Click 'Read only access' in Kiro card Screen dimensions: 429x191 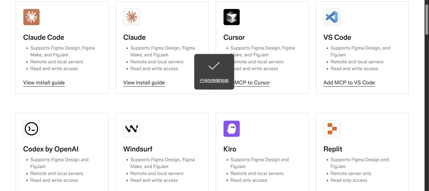click(249, 180)
